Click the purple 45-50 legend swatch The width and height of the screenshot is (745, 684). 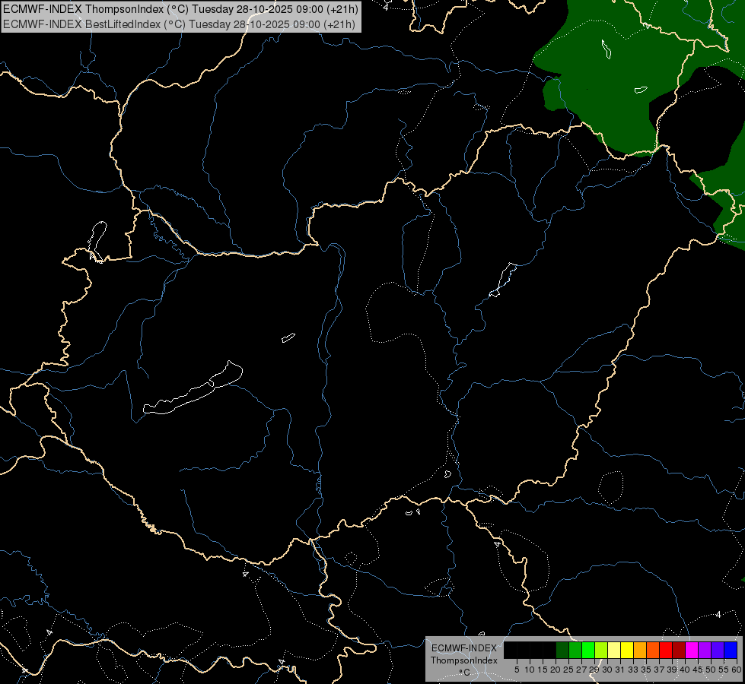[705, 650]
